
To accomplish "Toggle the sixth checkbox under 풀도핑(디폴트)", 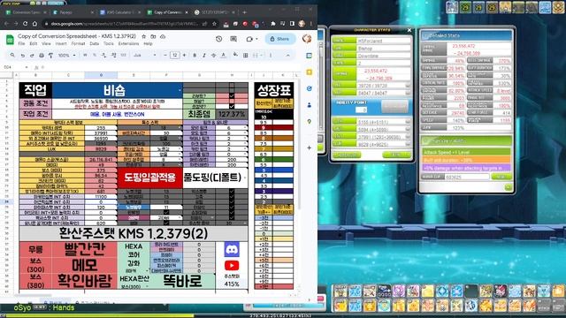I will pos(232,218).
